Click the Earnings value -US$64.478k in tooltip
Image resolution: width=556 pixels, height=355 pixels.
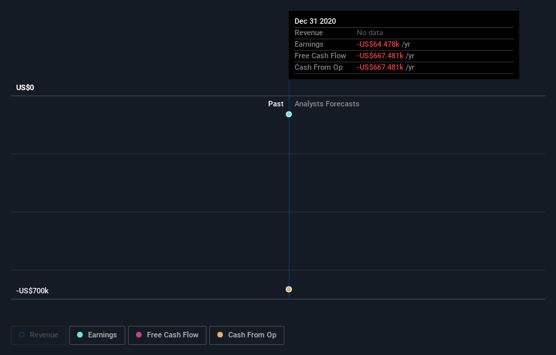click(378, 44)
